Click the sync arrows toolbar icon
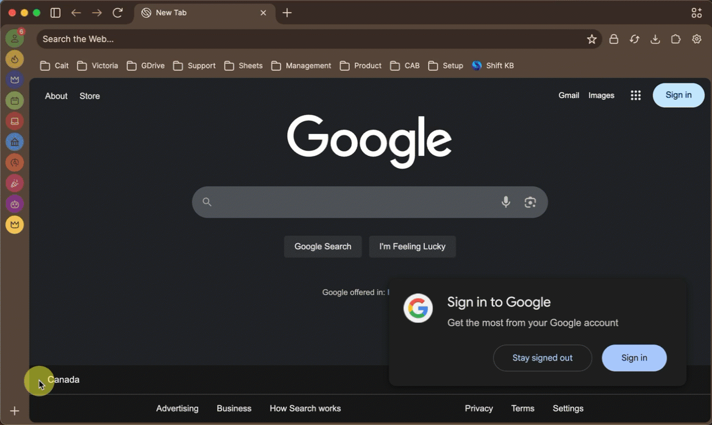This screenshot has height=425, width=712. [x=635, y=39]
